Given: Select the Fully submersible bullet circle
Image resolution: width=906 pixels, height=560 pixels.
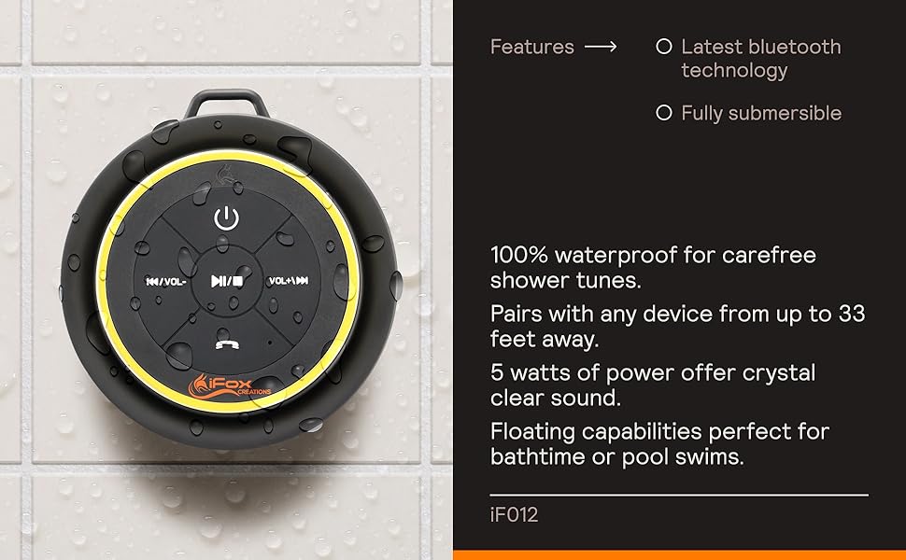Looking at the screenshot, I should (664, 113).
